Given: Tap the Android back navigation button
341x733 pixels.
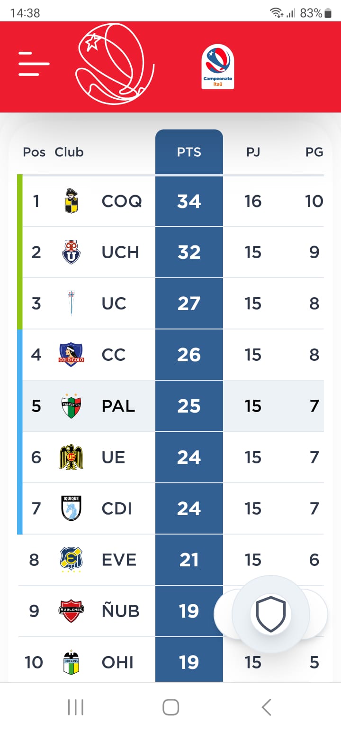Looking at the screenshot, I should [267, 707].
